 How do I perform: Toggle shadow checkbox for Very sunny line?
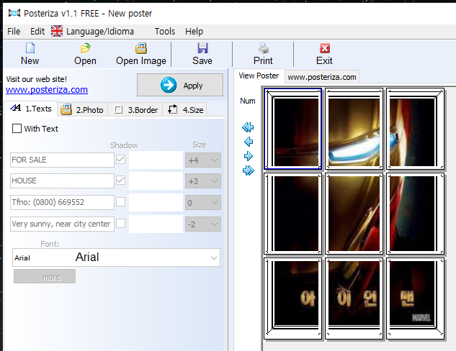click(121, 224)
